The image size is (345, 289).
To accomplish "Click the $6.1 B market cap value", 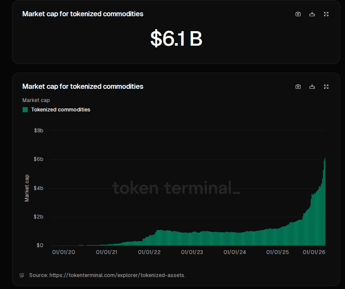I will coord(176,38).
